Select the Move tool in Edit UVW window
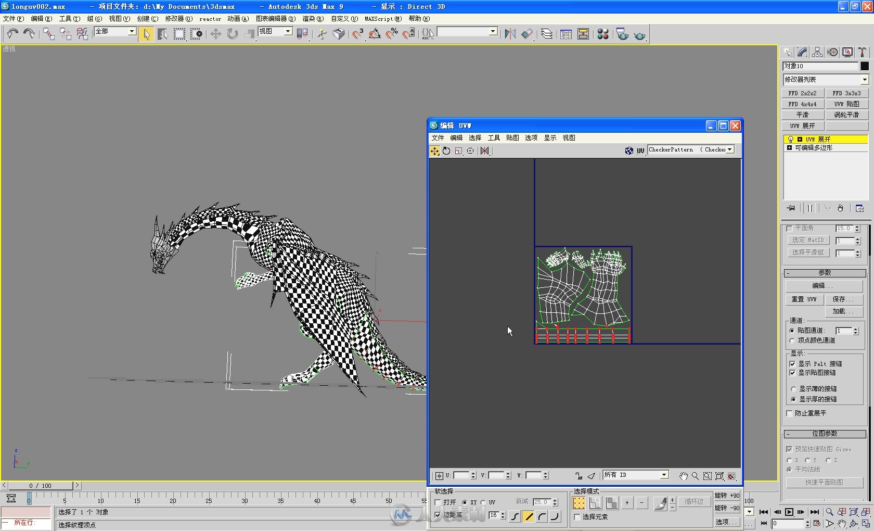 coord(434,151)
